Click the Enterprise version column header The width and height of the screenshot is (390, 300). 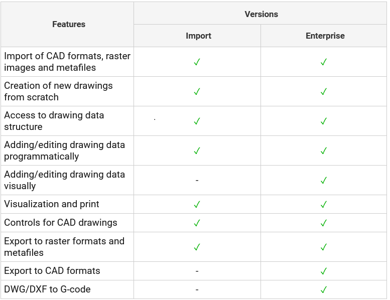[325, 36]
